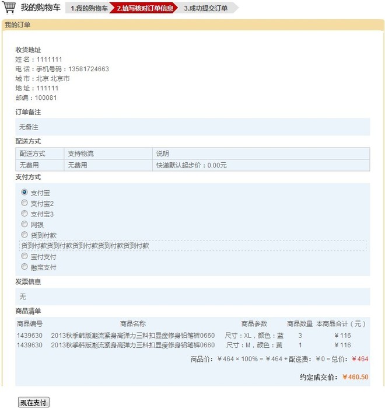This screenshot has width=385, height=408.
Task: Choose 支付宝2 as payment method
Action: 24,203
